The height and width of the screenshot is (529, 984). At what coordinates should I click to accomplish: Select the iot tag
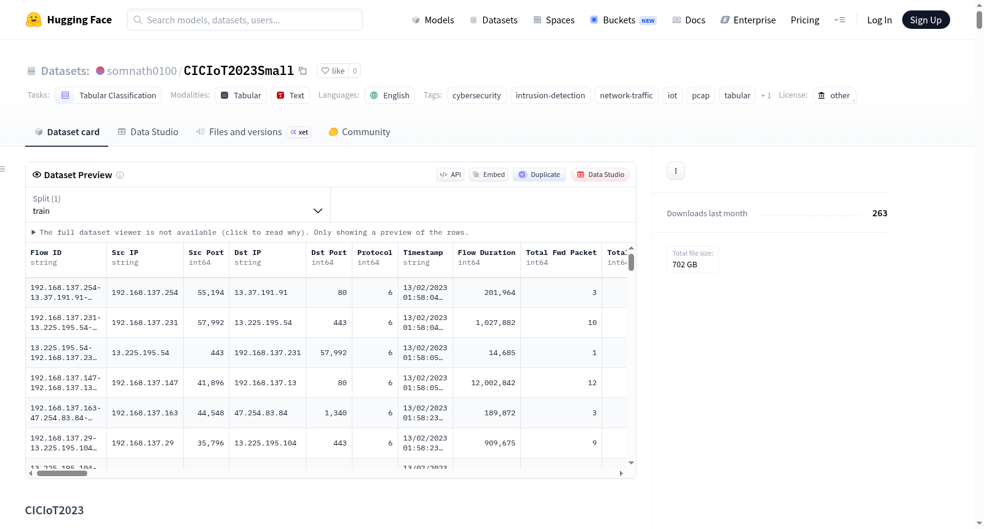(672, 95)
